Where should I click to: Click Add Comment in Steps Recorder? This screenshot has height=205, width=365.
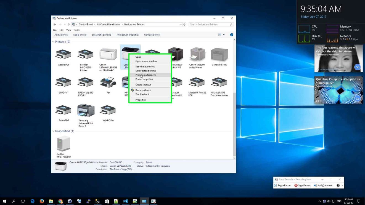click(x=323, y=185)
